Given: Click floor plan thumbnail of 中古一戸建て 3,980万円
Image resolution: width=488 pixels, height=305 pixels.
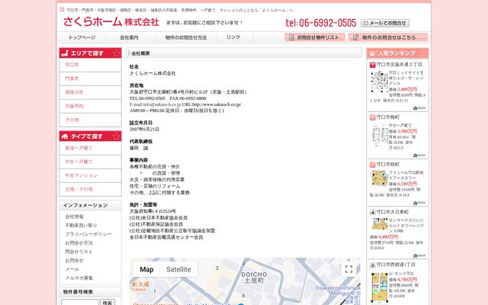Looking at the screenshot, I should point(380,136).
